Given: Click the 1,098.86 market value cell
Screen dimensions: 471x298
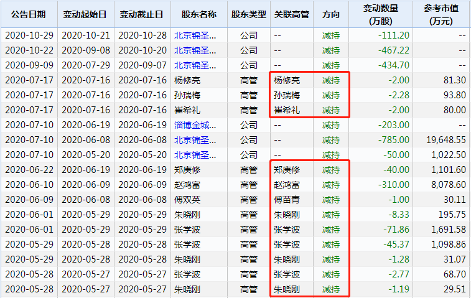Looking at the screenshot, I should pos(449,244).
